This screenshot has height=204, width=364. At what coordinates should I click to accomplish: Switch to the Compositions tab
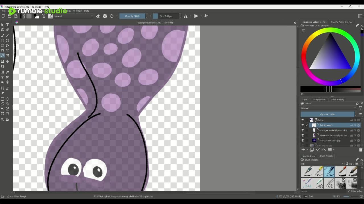tap(320, 99)
